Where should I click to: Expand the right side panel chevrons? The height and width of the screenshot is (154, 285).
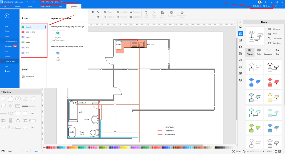(240, 22)
